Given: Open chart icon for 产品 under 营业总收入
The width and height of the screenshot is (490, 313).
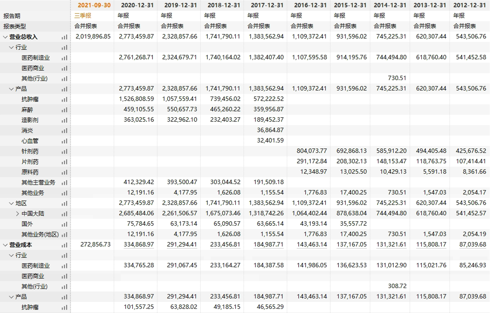Looking at the screenshot, I should (x=64, y=89).
